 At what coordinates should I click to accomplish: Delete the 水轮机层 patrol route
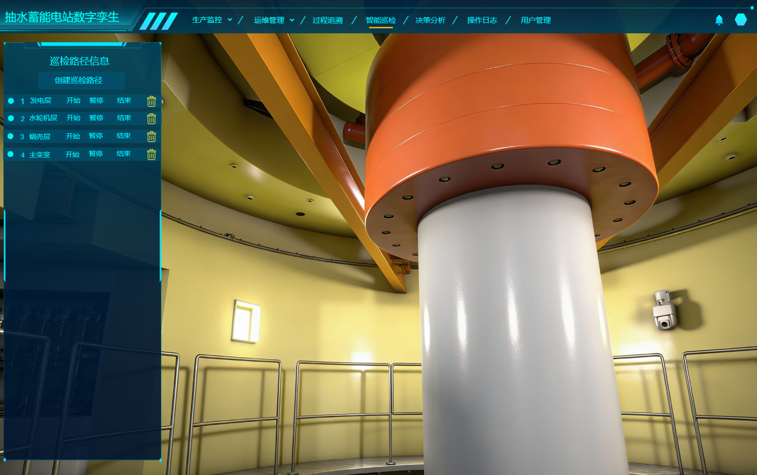point(151,119)
